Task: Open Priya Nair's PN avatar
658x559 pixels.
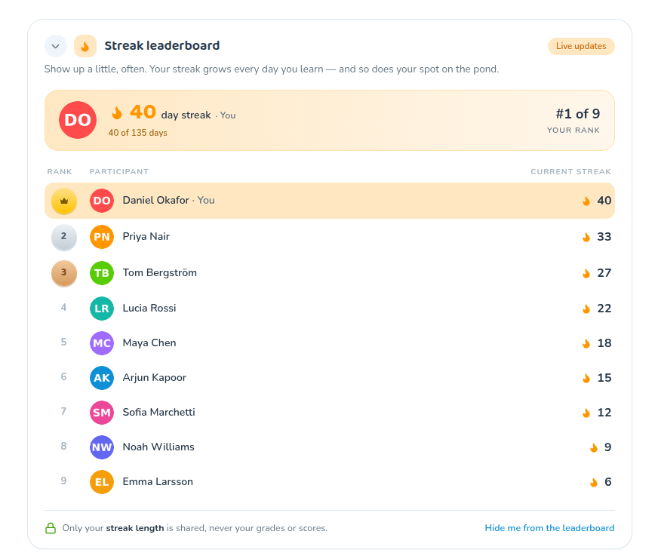Action: click(x=102, y=237)
